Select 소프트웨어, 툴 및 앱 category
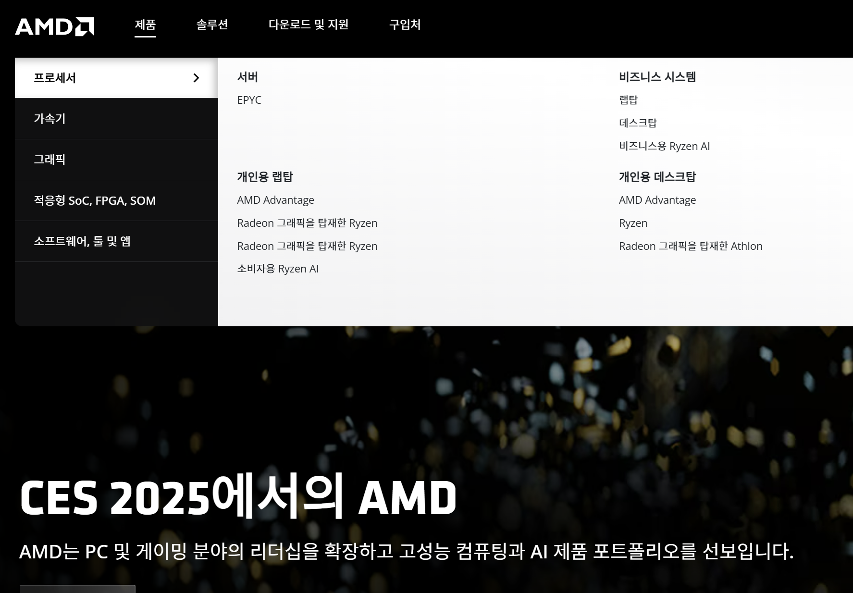The image size is (853, 593). pos(116,241)
